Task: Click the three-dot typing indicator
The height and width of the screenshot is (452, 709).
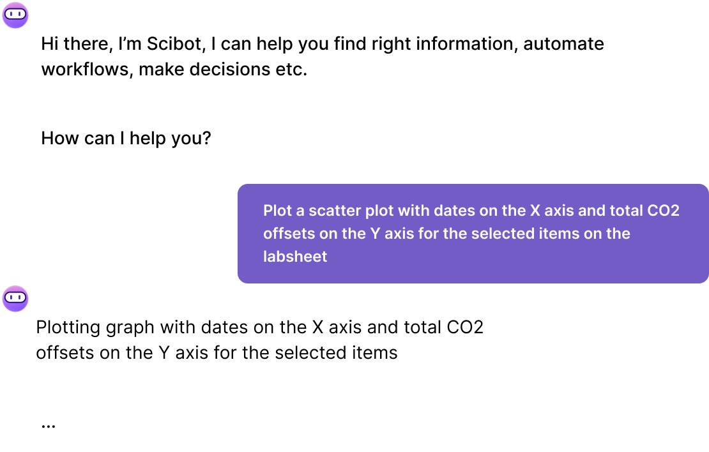Action: [x=49, y=426]
